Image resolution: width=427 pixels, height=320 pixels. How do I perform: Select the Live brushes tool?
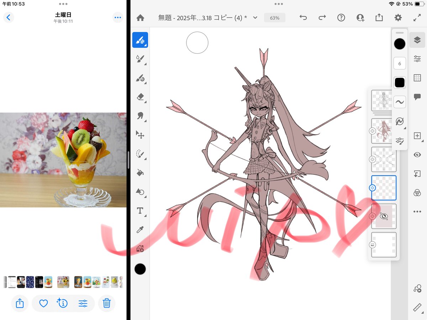click(140, 59)
